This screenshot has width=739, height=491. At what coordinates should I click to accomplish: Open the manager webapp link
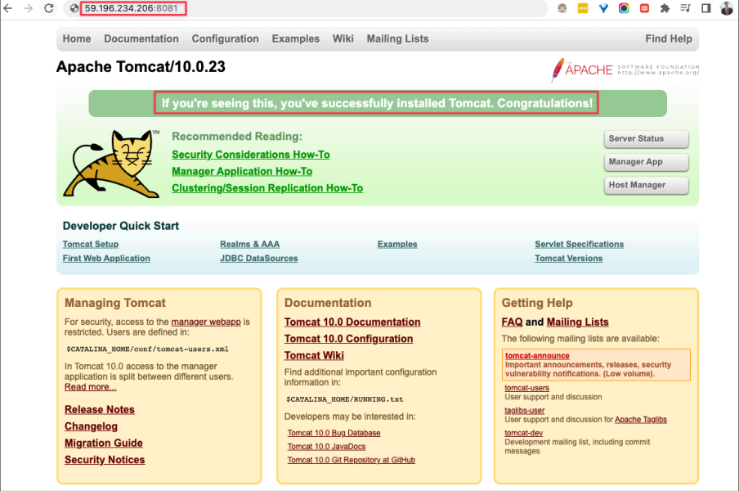pyautogui.click(x=206, y=322)
